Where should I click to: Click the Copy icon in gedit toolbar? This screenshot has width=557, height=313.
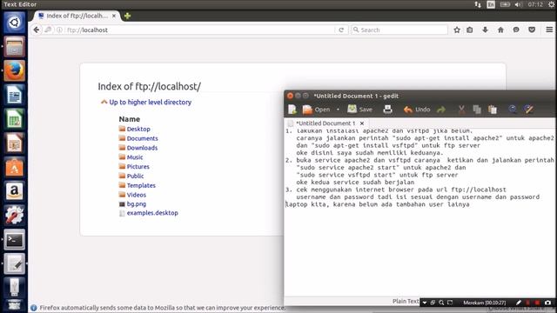tap(477, 110)
